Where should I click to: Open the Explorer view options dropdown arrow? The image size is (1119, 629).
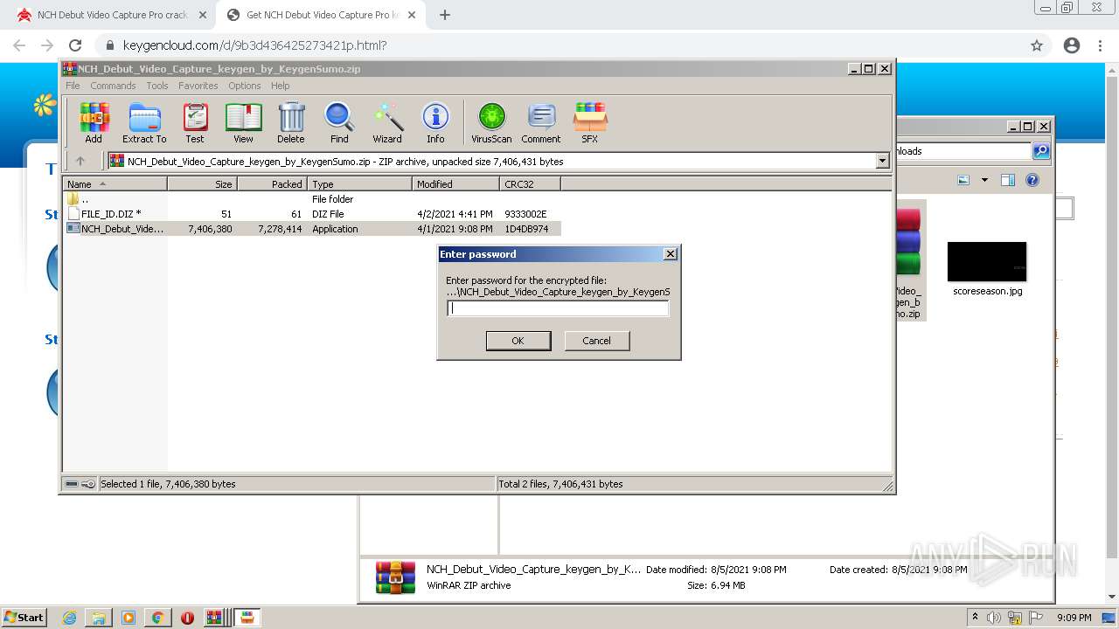click(x=984, y=180)
